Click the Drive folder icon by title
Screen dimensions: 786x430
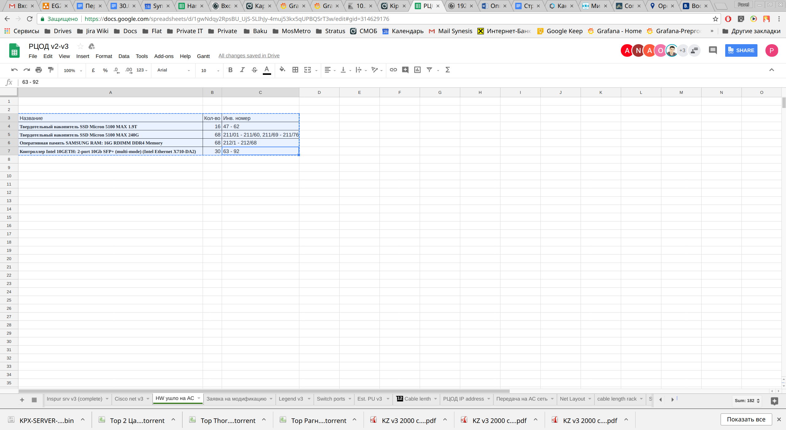[x=91, y=46]
